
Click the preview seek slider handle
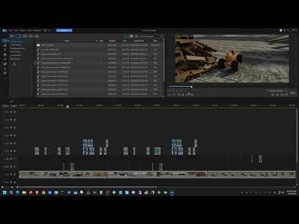click(191, 86)
